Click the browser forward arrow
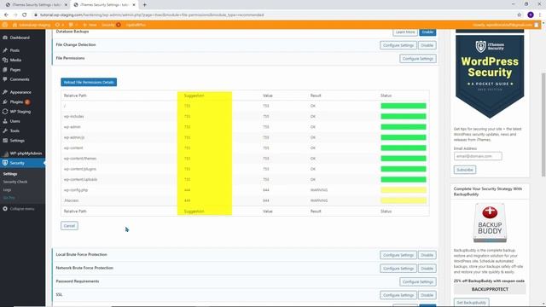Viewport: 546px width, 307px height. [15, 15]
